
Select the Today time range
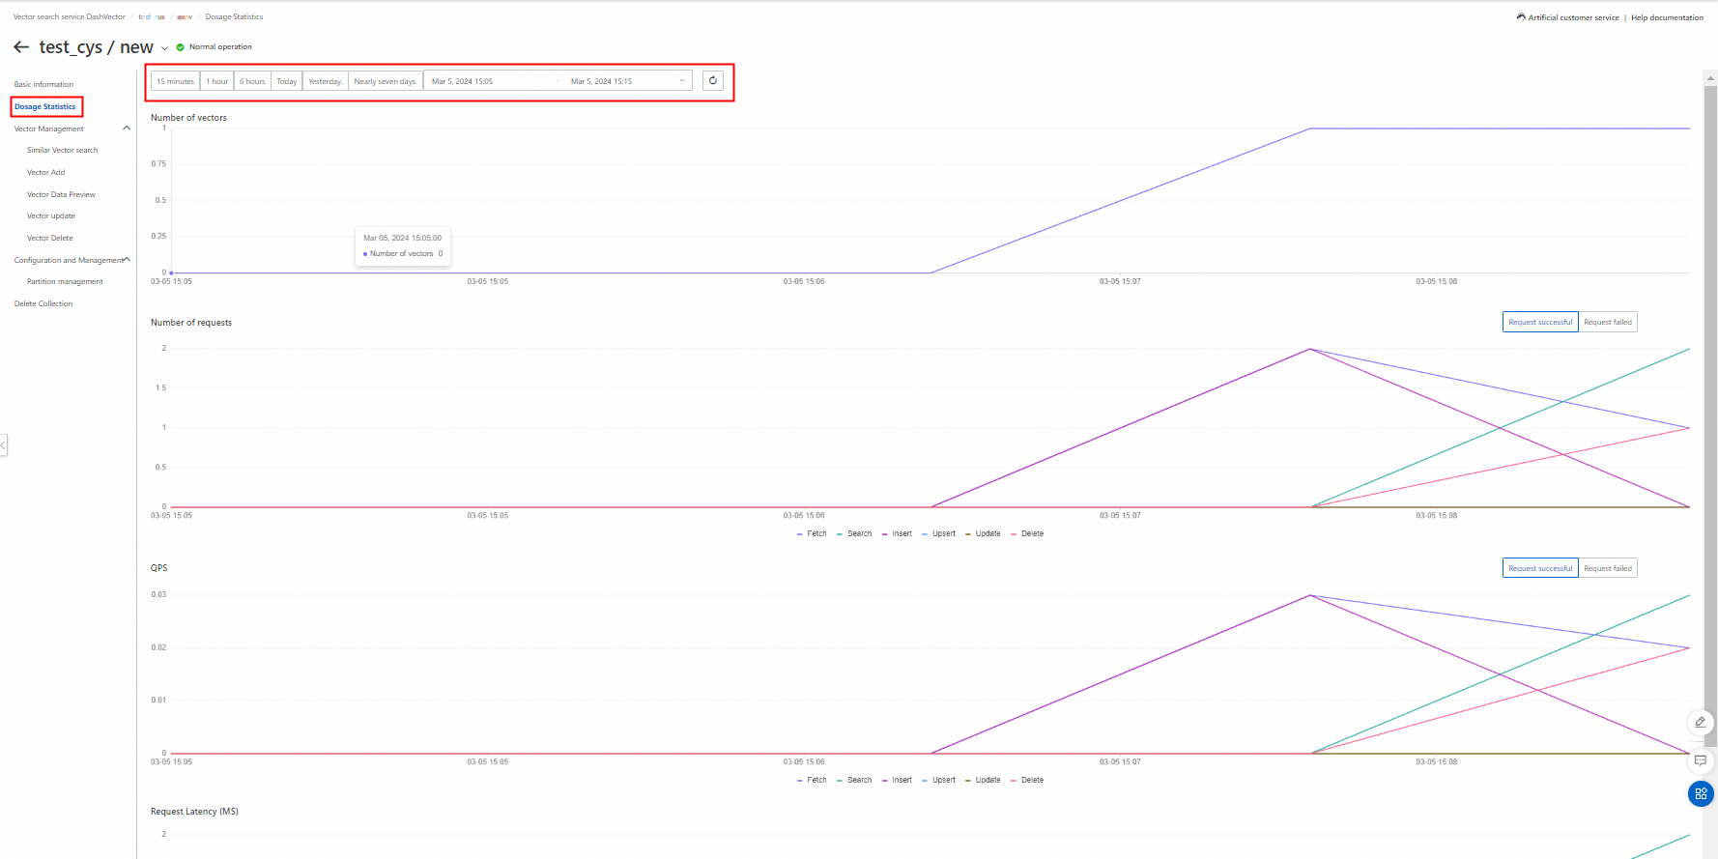coord(287,81)
